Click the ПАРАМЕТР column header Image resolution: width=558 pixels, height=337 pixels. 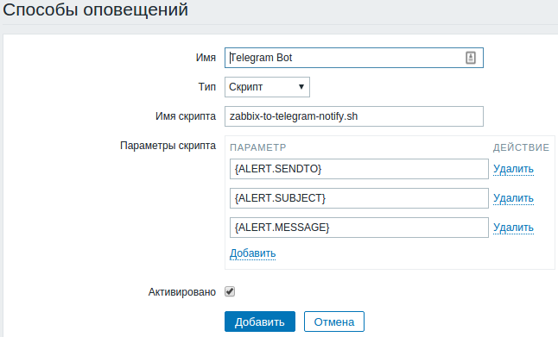(258, 147)
